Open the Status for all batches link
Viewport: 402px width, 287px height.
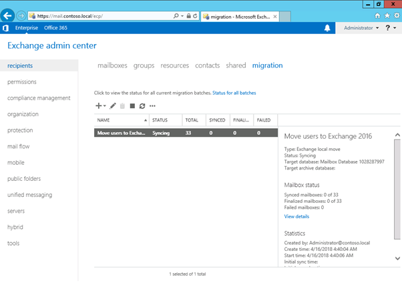pyautogui.click(x=234, y=93)
